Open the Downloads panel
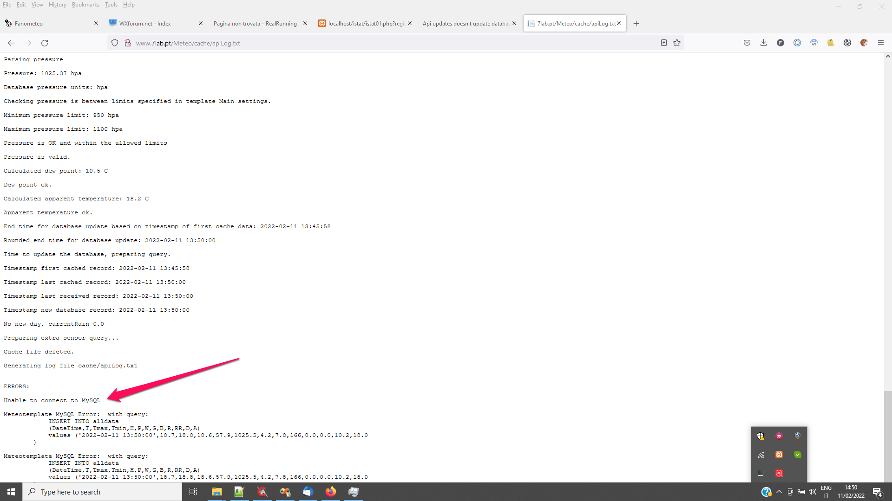The width and height of the screenshot is (892, 501). (x=764, y=43)
